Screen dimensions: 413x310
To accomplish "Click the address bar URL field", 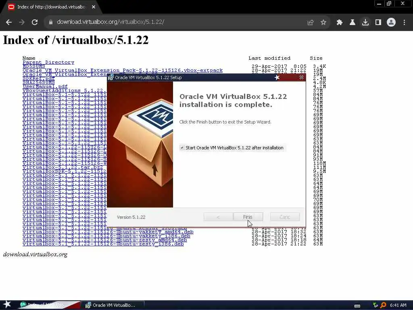I will click(x=111, y=22).
